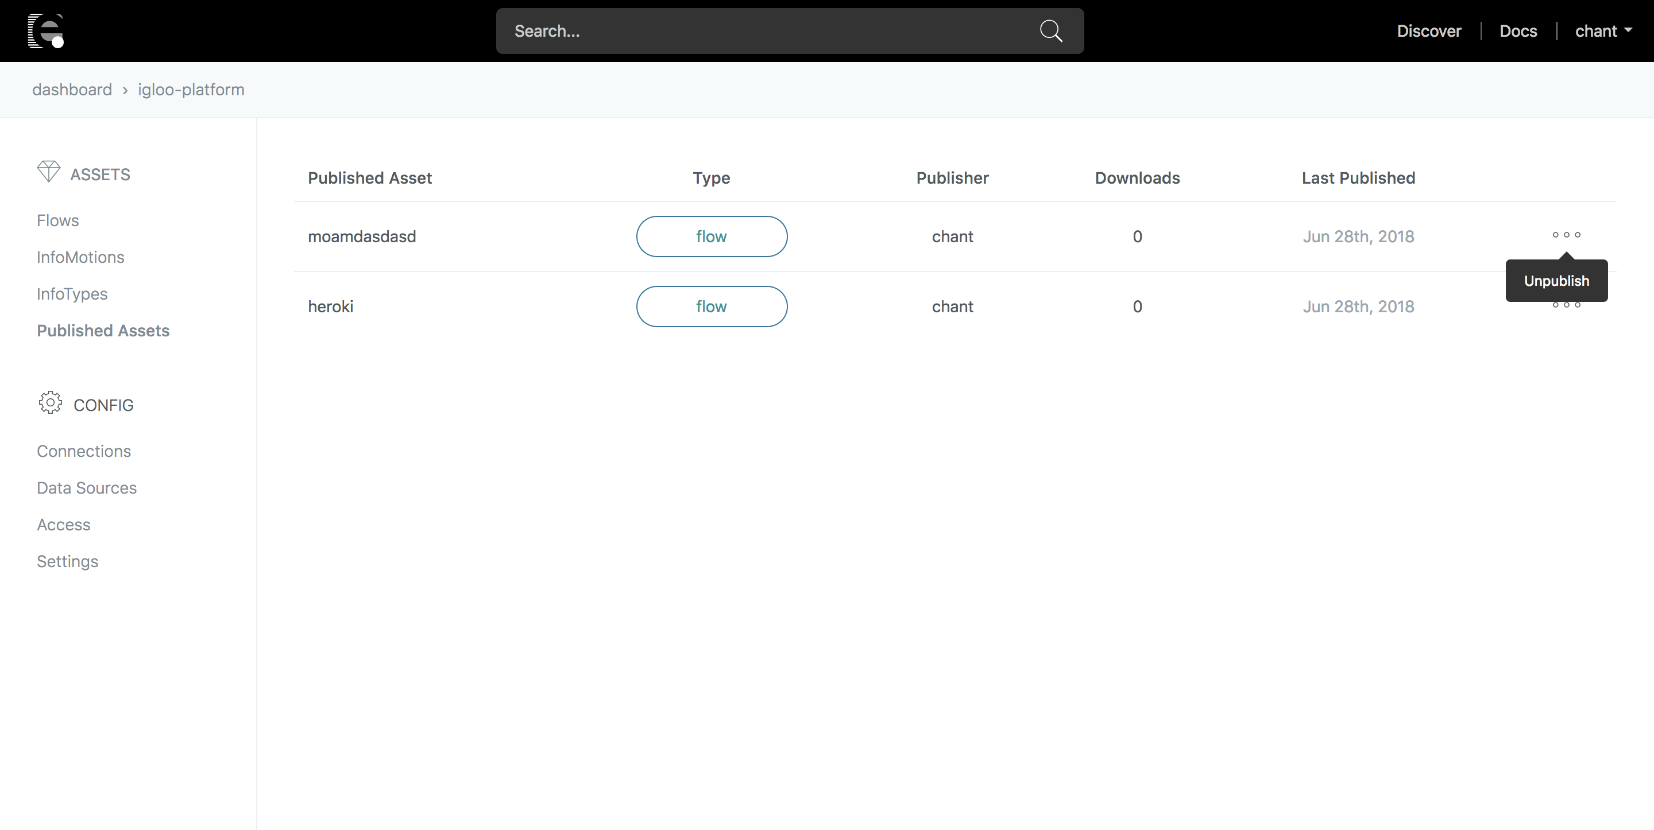Open InfoTypes sidebar item
This screenshot has width=1654, height=830.
[72, 294]
